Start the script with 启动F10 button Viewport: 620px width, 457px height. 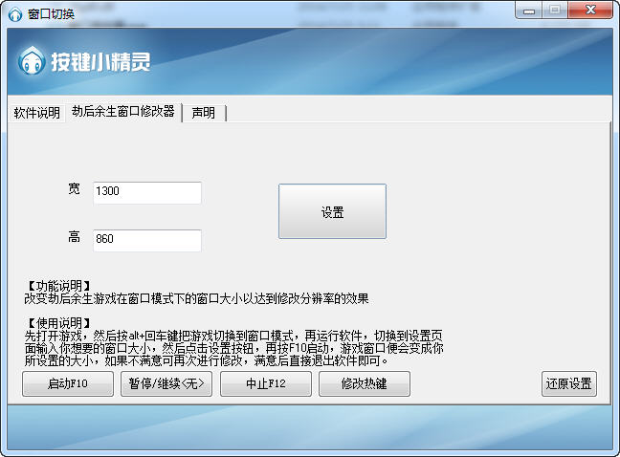point(67,383)
